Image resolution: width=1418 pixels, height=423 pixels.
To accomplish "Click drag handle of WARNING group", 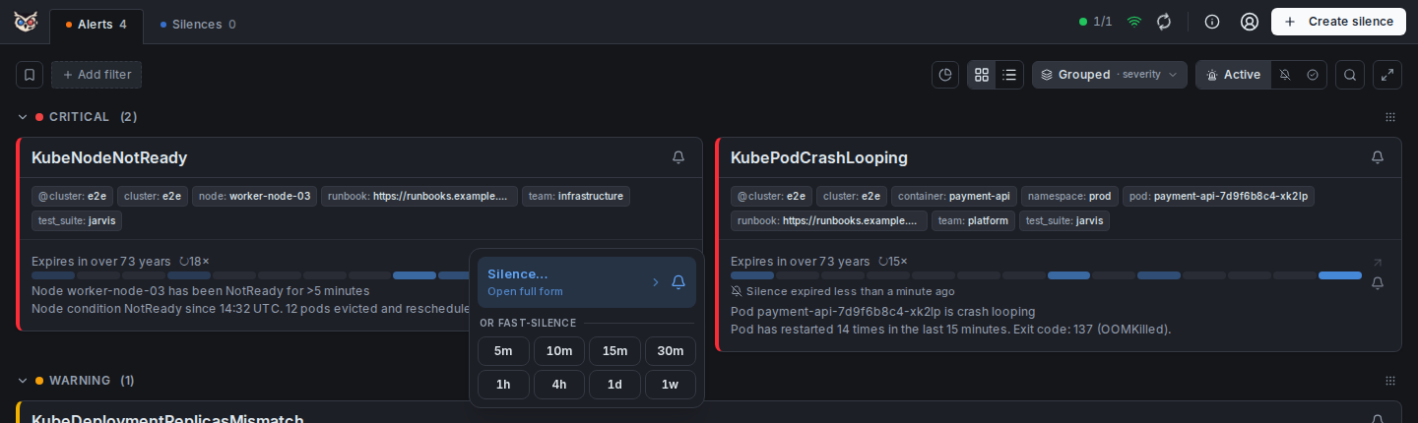I will [1390, 381].
